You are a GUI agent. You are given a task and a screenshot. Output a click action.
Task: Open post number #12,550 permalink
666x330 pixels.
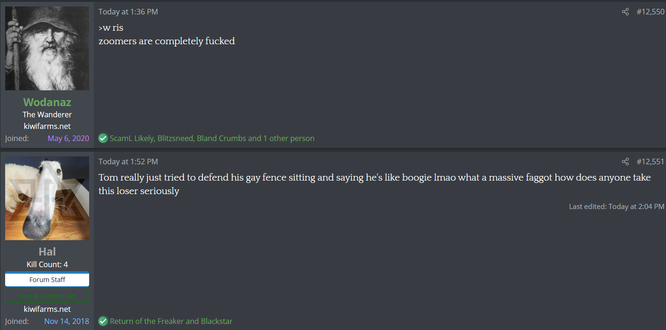point(650,12)
